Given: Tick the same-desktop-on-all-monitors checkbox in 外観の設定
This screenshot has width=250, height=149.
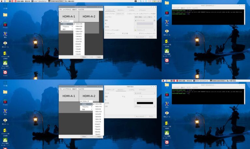Looking at the screenshot, I should click(x=127, y=14).
